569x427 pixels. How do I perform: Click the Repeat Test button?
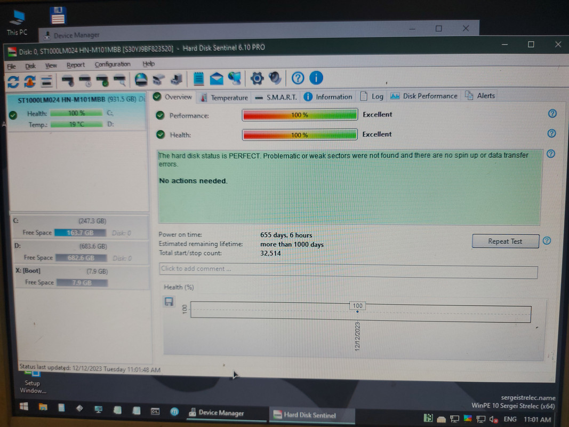point(505,241)
